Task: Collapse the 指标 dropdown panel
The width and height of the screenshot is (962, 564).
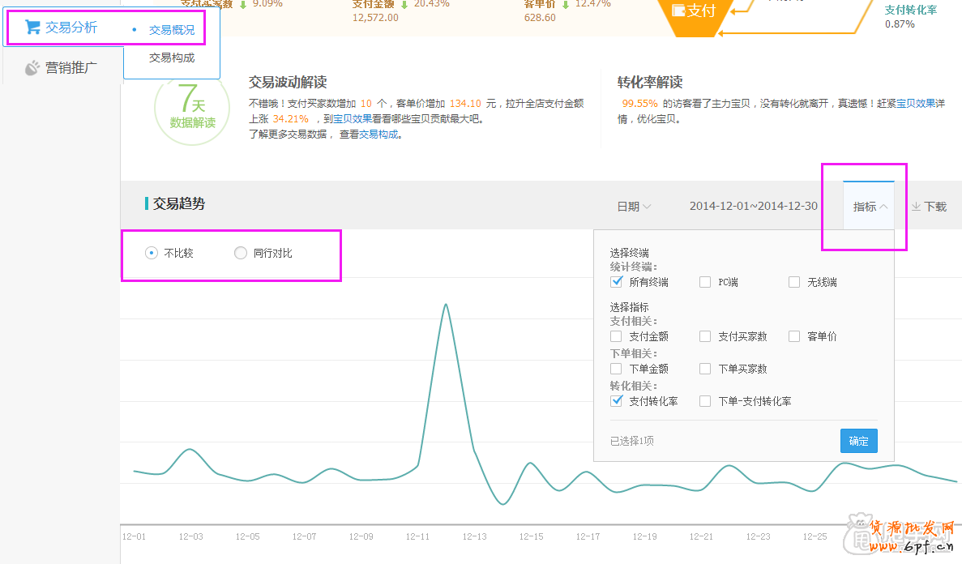Action: point(870,207)
